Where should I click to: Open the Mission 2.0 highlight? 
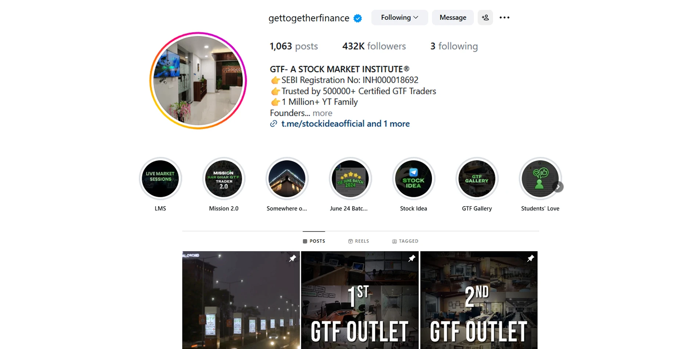coord(224,179)
